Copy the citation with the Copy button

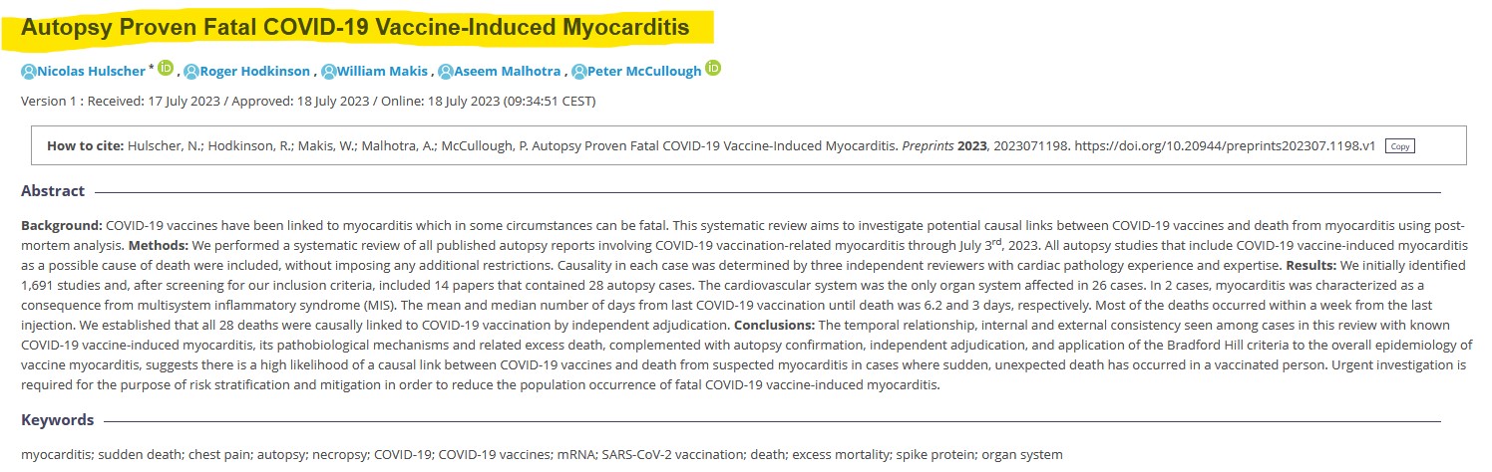point(1399,146)
